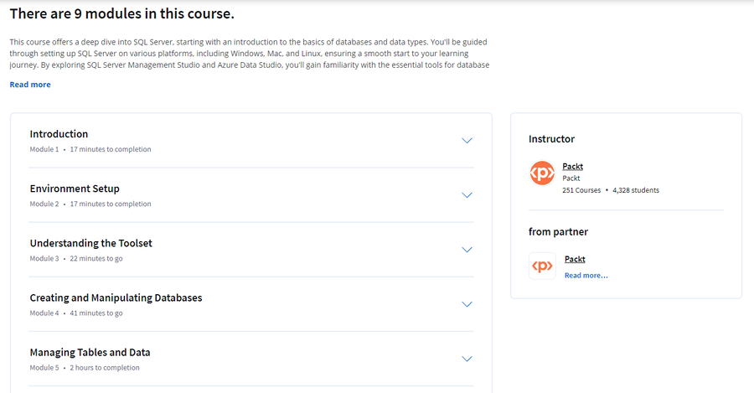Expand Managing Tables and Data chevron
Screen dimensions: 754x393
tap(467, 359)
